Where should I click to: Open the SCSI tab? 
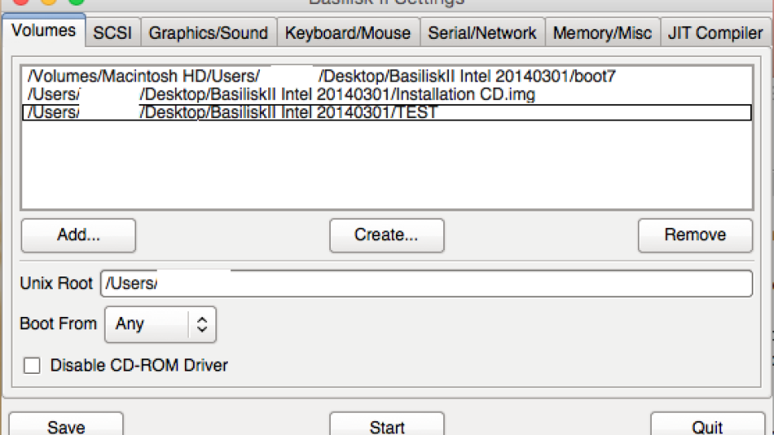112,32
